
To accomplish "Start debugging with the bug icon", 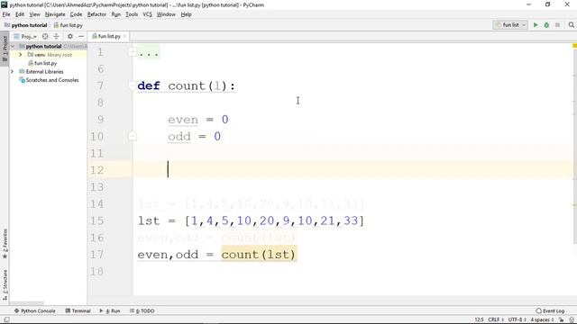I will point(546,25).
